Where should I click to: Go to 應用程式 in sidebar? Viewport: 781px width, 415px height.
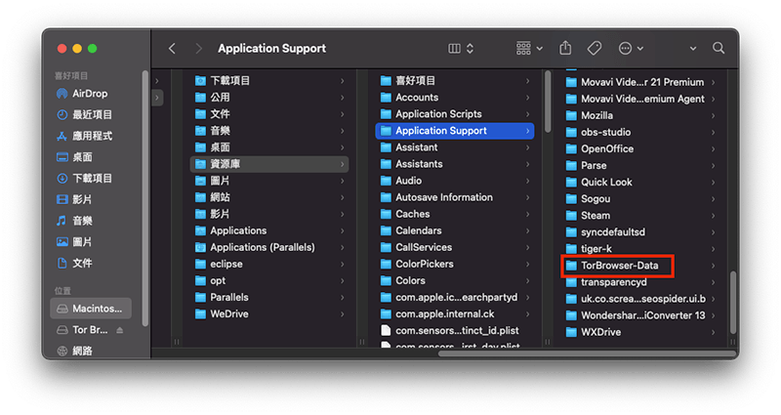click(x=92, y=136)
